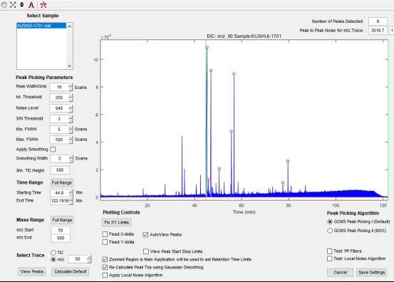The height and width of the screenshot is (282, 394).
Task: Increase Noise Level using stepper
Action: (71, 107)
